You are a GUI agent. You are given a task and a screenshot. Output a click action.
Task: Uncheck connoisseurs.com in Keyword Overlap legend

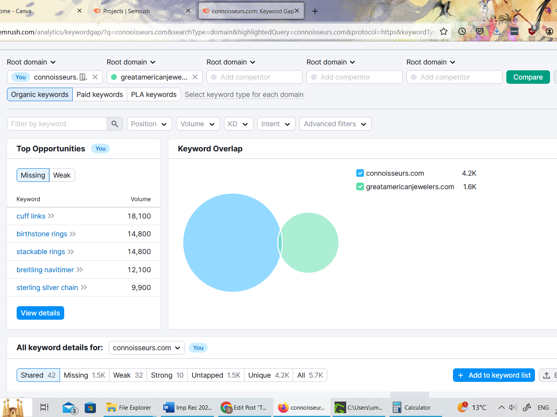point(360,173)
